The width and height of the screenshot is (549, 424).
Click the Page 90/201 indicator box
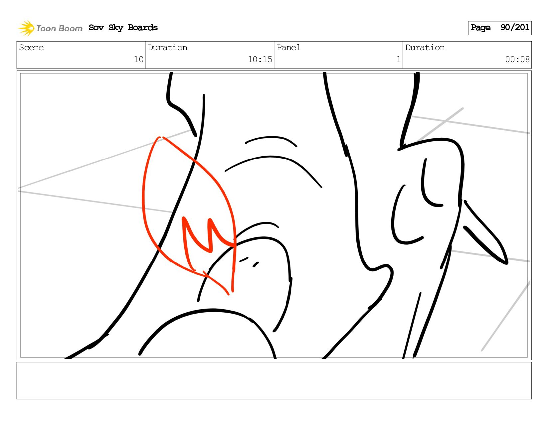[x=499, y=28]
